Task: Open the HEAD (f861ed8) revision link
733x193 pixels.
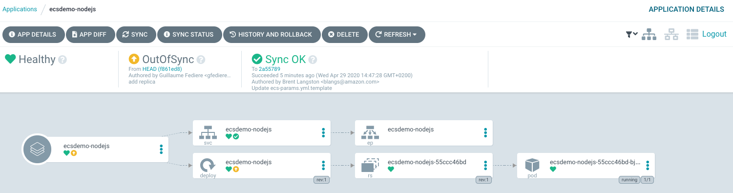Action: [x=162, y=69]
